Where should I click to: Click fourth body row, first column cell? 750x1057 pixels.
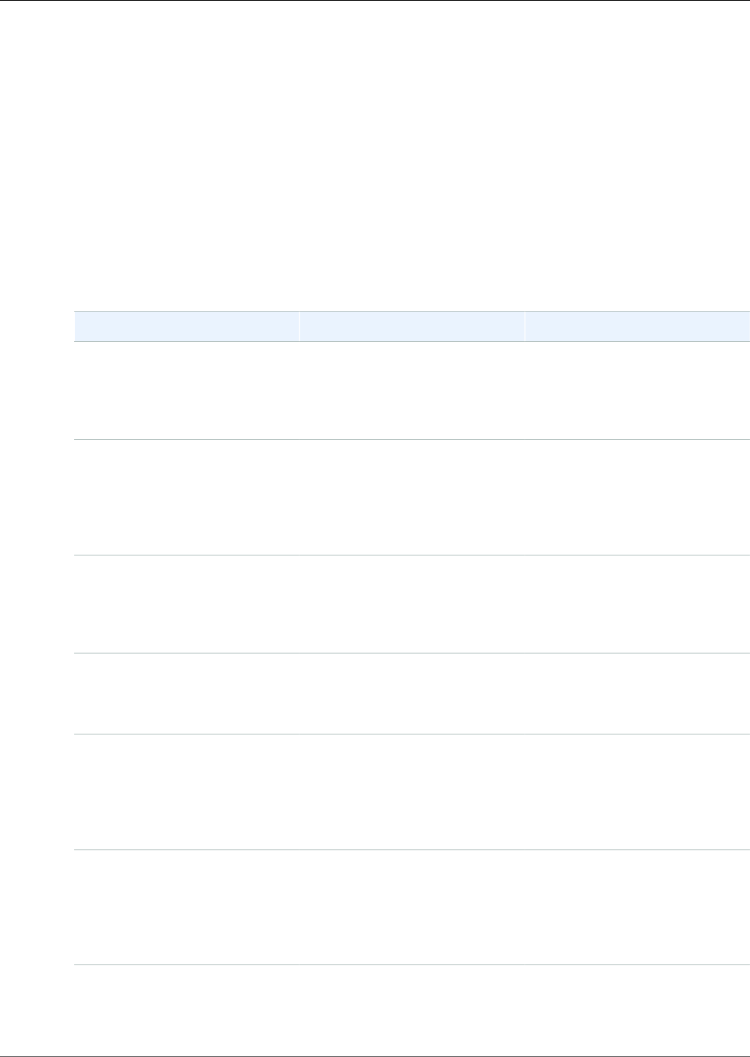(x=186, y=694)
